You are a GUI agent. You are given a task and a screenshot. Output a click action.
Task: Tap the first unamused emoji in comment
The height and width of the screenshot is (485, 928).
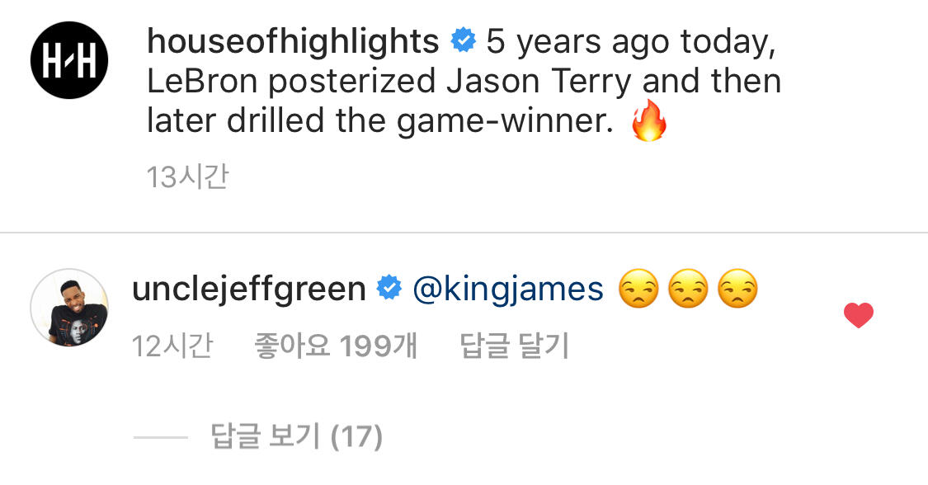pos(638,290)
